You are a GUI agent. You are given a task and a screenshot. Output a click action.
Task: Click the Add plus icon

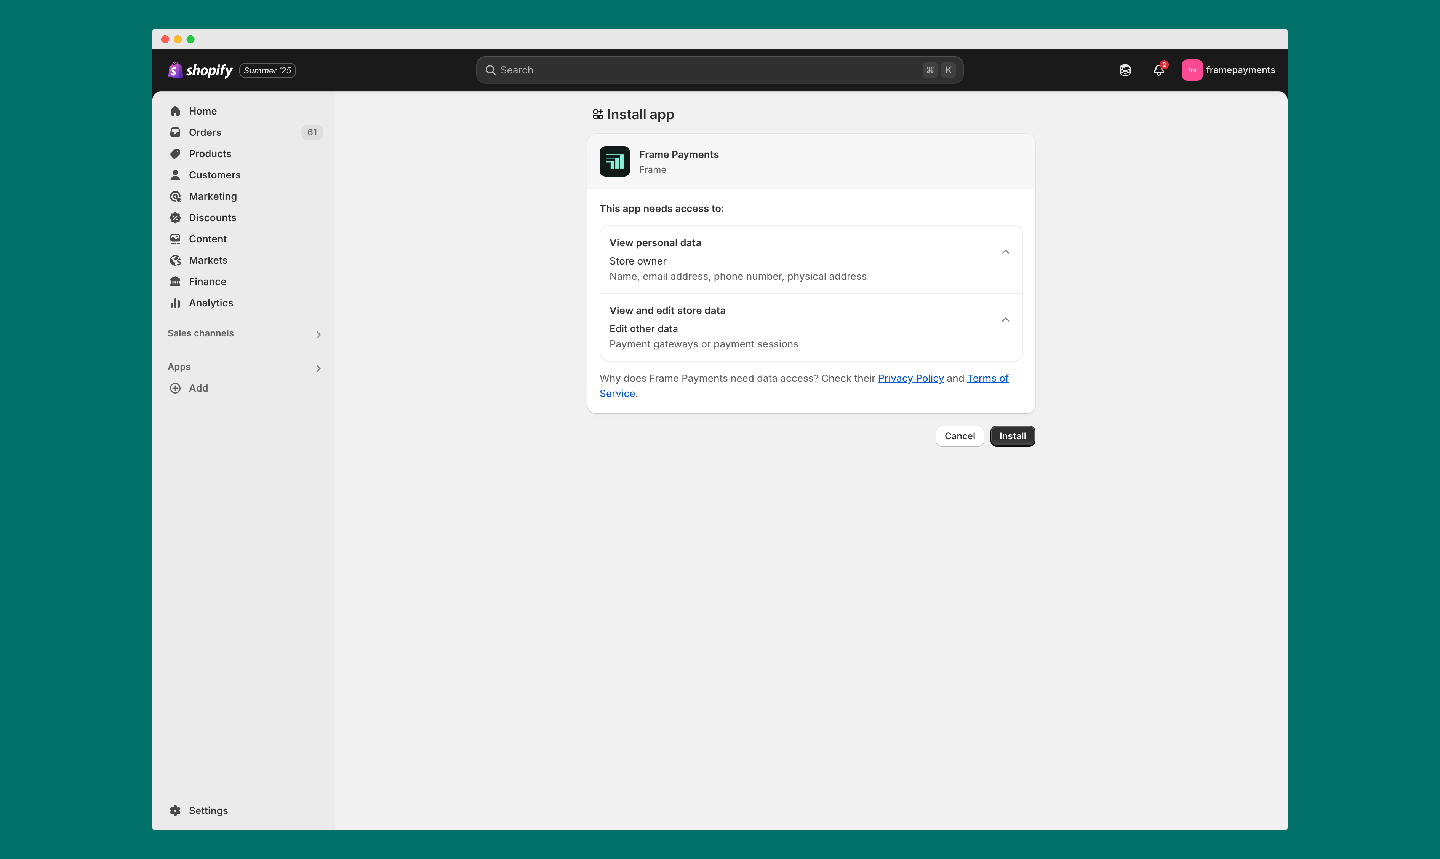point(175,389)
